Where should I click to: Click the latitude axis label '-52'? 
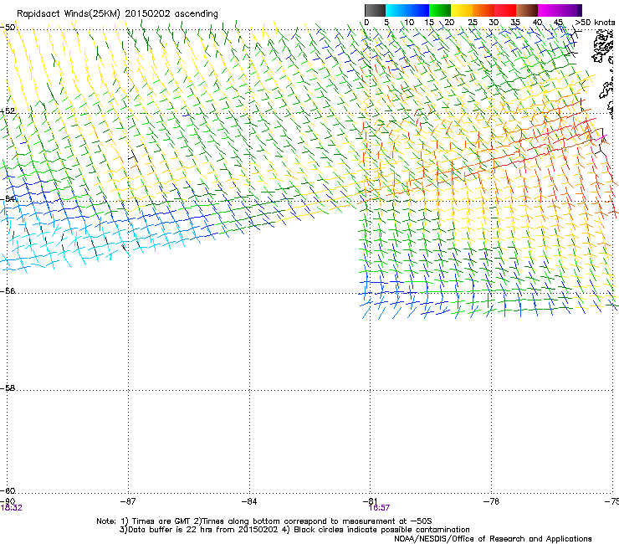click(x=8, y=111)
